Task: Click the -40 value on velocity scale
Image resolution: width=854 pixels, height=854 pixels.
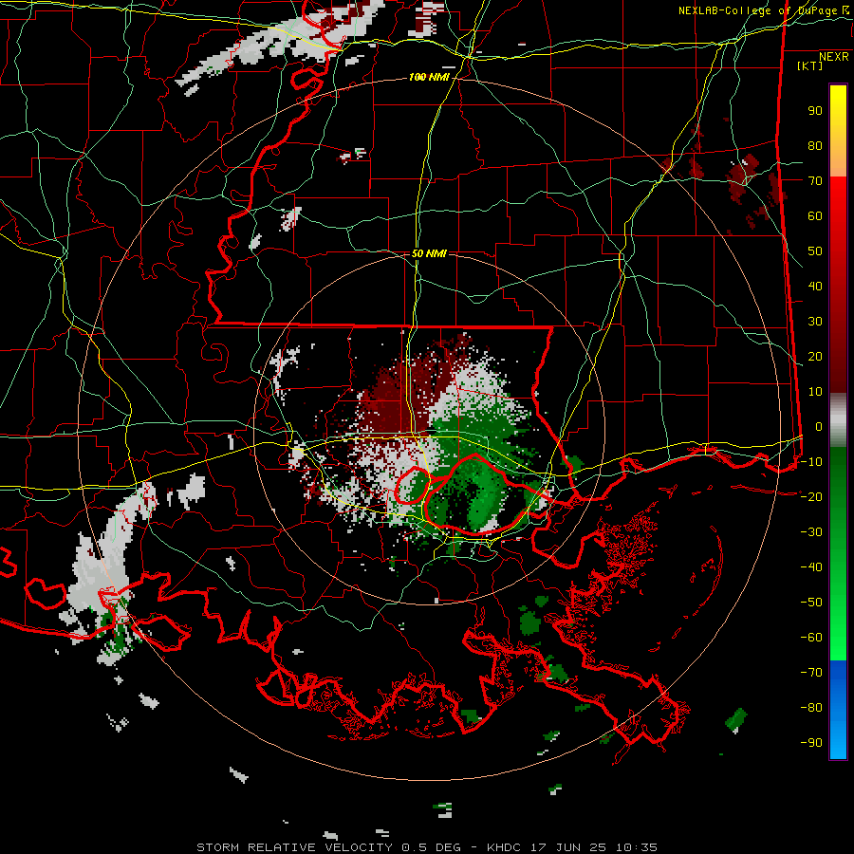Action: click(x=811, y=567)
